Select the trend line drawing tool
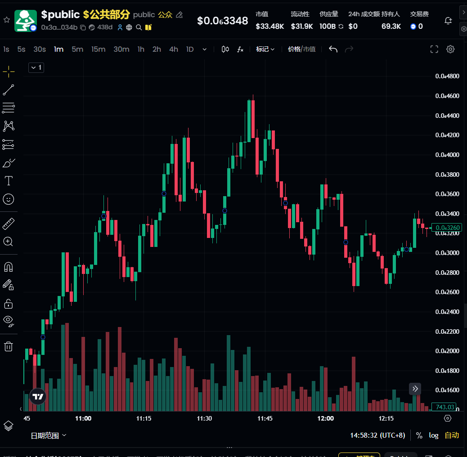 [9, 90]
